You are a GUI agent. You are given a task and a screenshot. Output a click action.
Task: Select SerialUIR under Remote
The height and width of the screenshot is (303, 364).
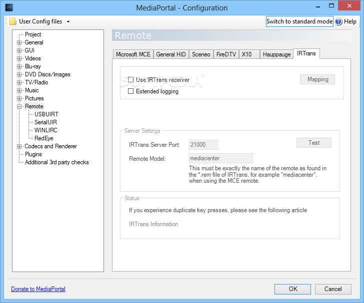coord(45,122)
